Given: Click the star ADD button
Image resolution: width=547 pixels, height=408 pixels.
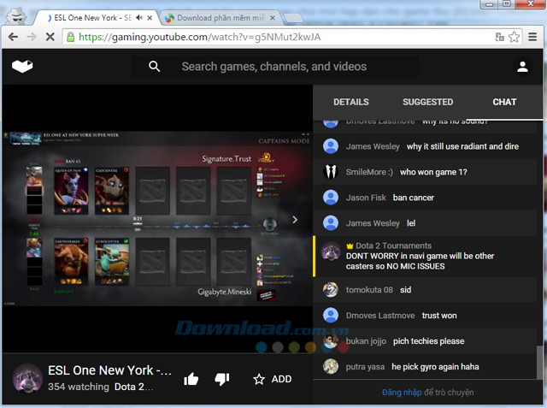Looking at the screenshot, I should [x=272, y=379].
